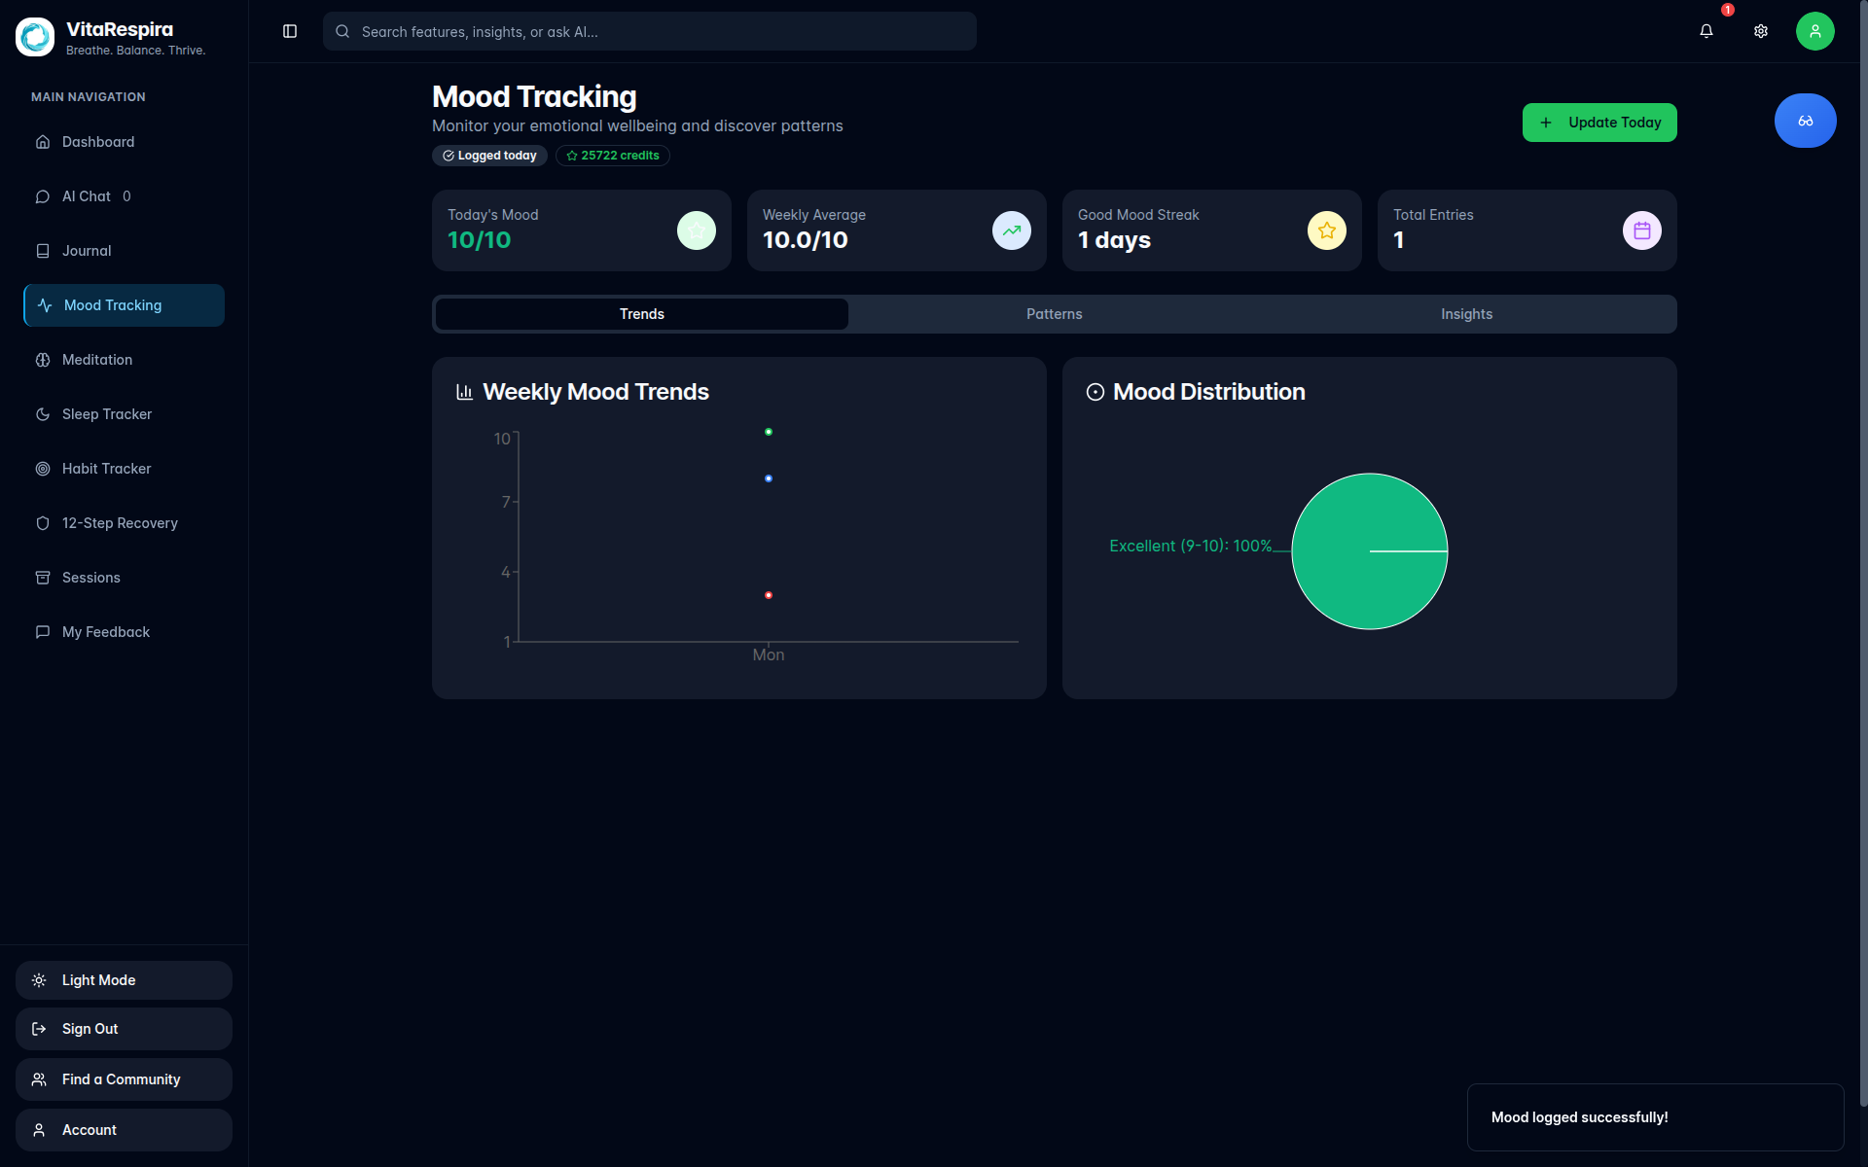1868x1167 pixels.
Task: Toggle Light Mode
Action: (x=124, y=980)
